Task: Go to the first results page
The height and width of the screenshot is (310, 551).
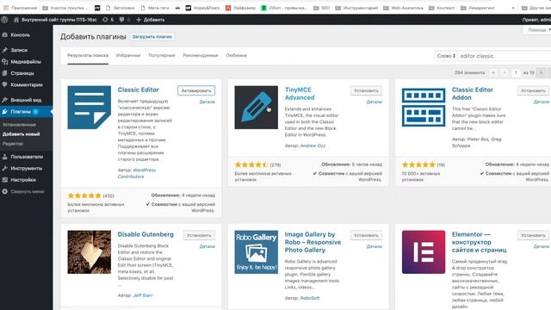Action: tap(493, 72)
